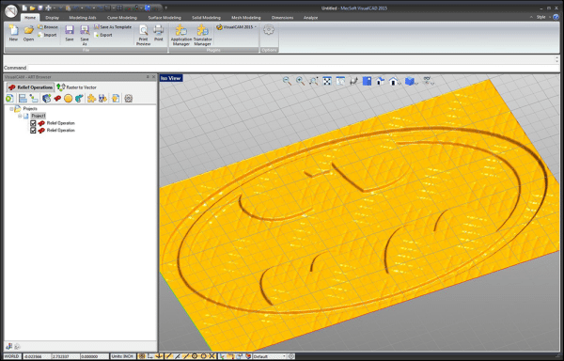Switch to the Analyze ribbon tab
The width and height of the screenshot is (564, 361).
coord(310,18)
